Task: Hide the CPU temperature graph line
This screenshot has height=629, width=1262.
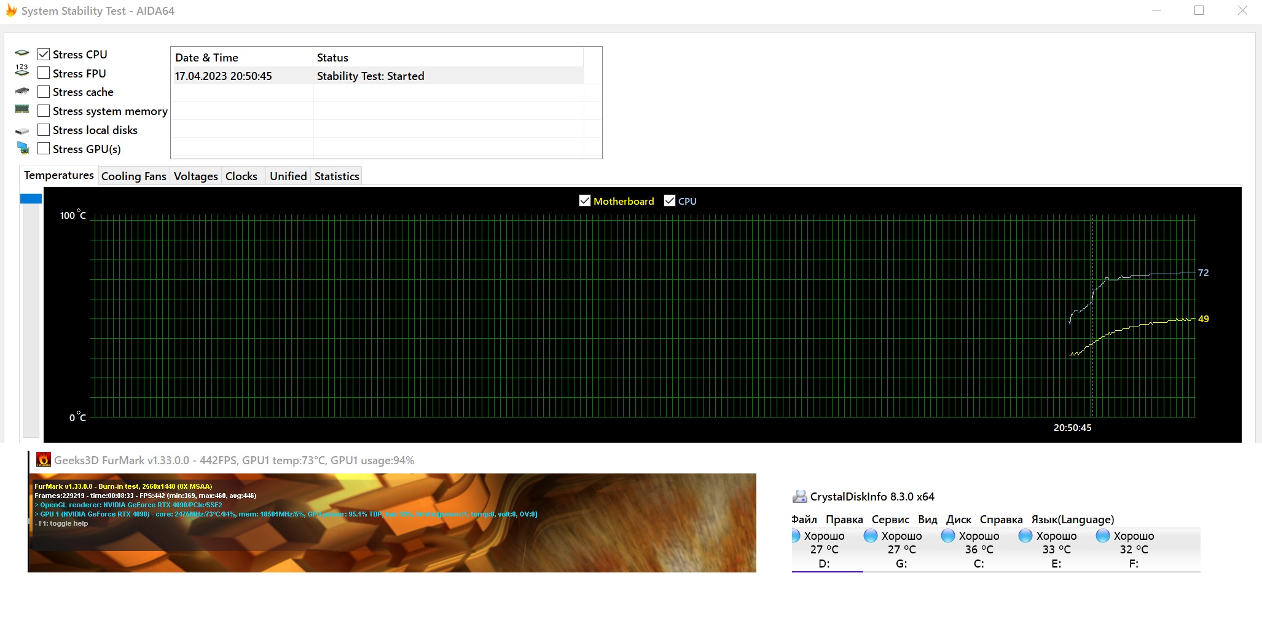Action: (x=670, y=201)
